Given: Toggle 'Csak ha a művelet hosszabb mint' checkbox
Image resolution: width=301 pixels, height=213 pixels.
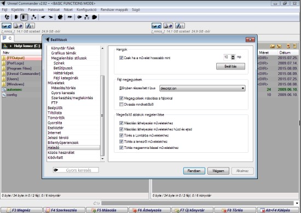Looking at the screenshot, I should [121, 57].
